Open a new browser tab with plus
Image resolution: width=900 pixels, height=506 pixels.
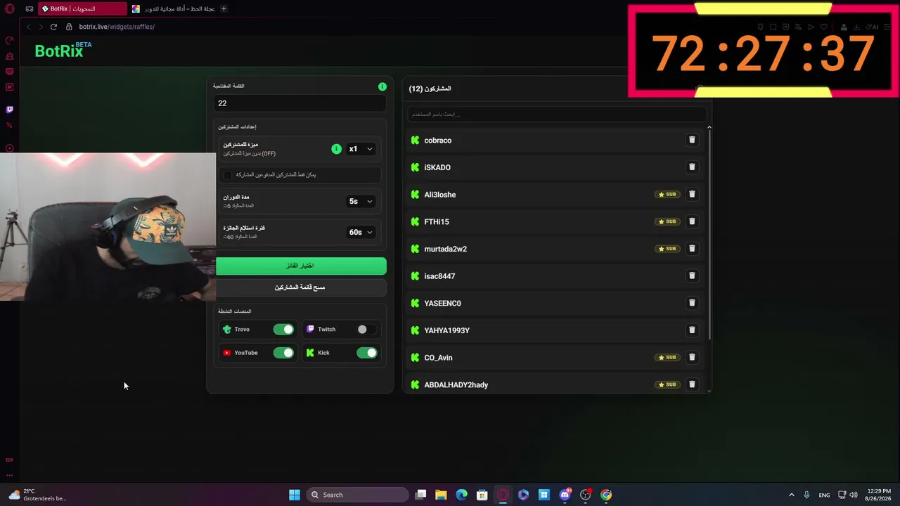pyautogui.click(x=224, y=8)
